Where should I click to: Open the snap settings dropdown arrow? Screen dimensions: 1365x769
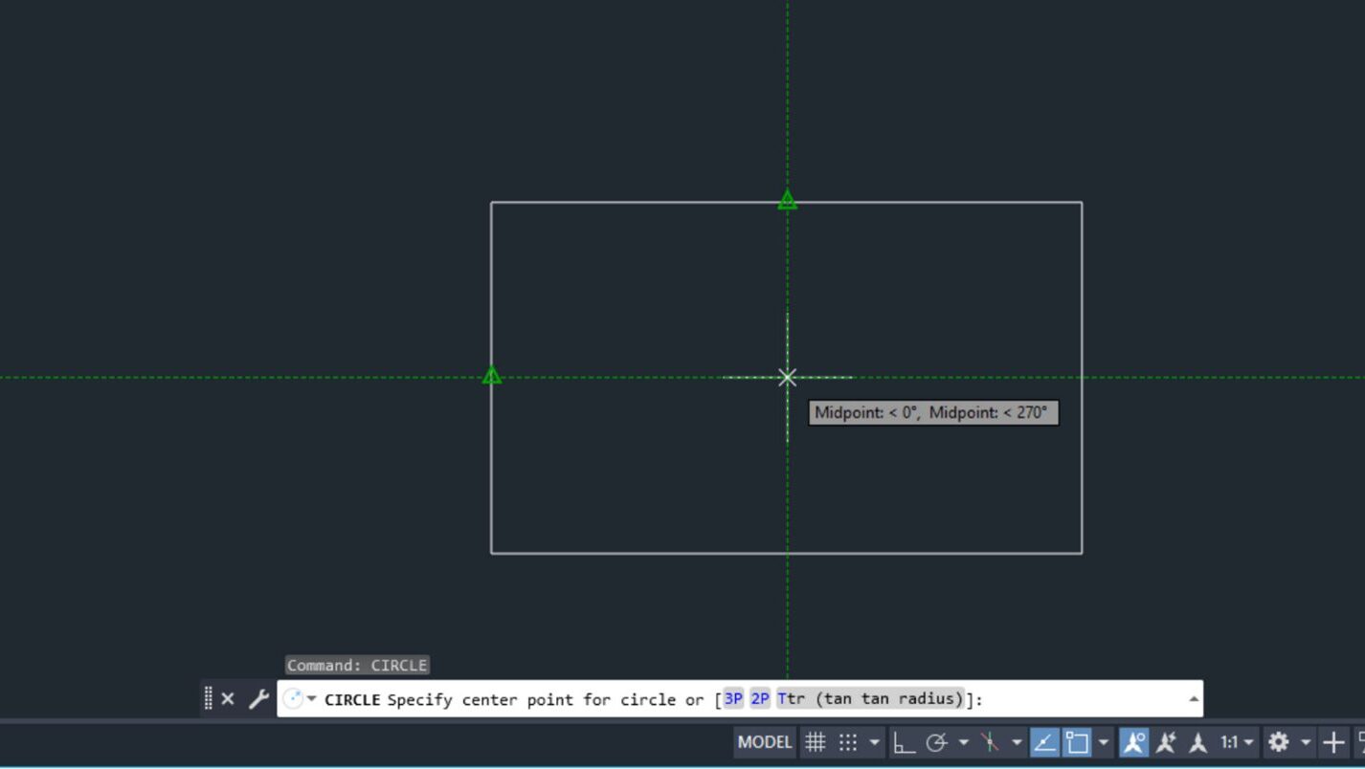coord(874,741)
